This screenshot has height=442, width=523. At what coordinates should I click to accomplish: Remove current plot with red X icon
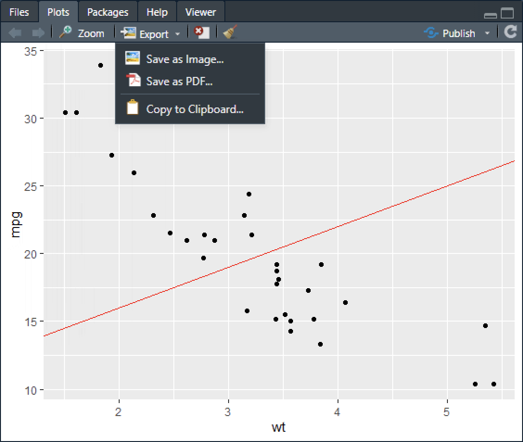202,32
